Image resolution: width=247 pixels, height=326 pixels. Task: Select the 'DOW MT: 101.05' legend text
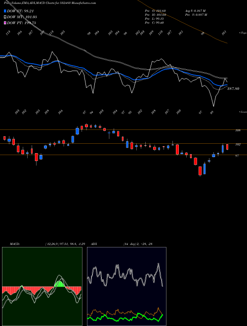(22, 17)
